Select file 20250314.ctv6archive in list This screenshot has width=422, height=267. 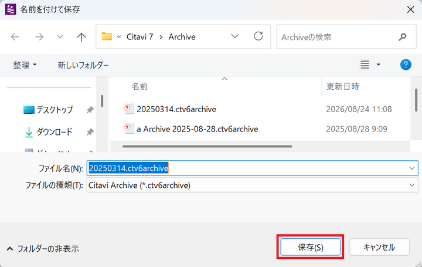point(176,109)
